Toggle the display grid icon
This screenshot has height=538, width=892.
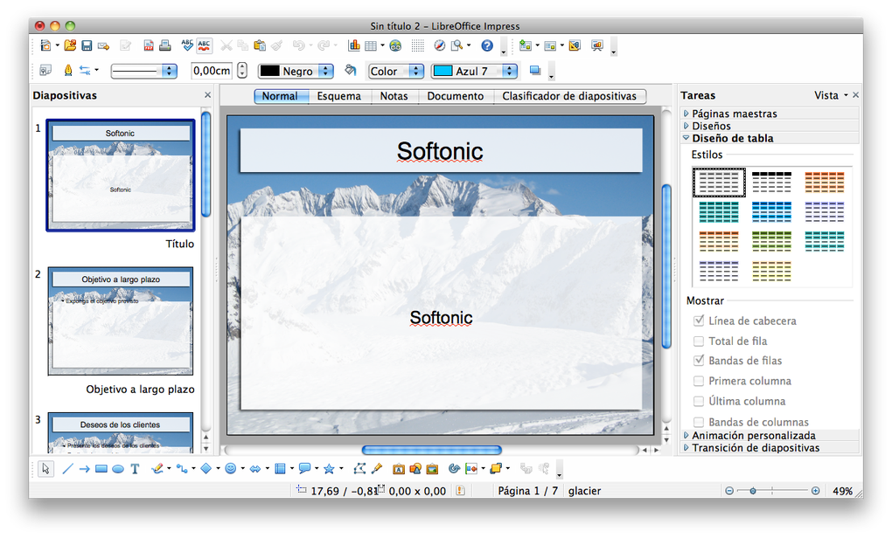(x=417, y=45)
